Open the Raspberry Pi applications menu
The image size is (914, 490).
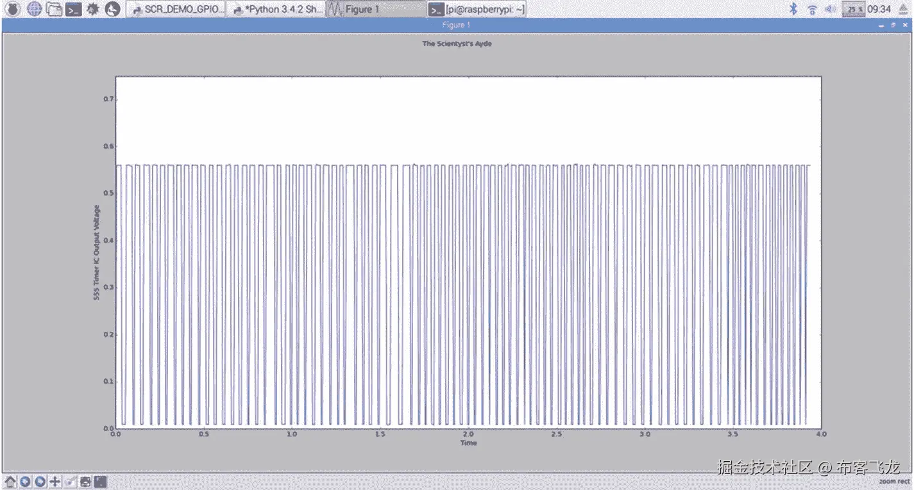[x=13, y=8]
